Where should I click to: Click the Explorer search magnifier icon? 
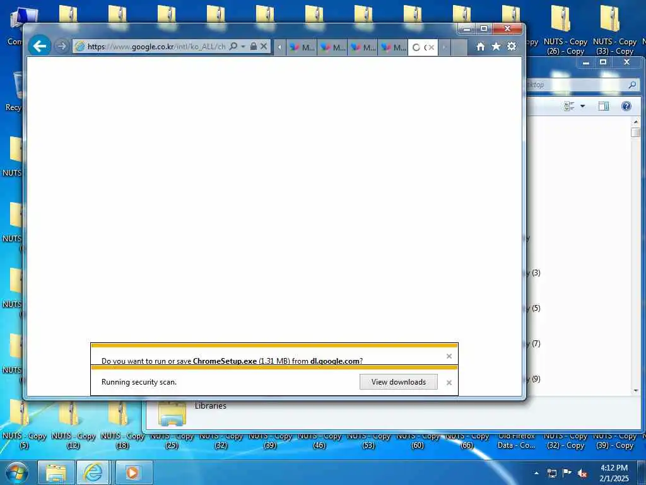click(x=632, y=85)
